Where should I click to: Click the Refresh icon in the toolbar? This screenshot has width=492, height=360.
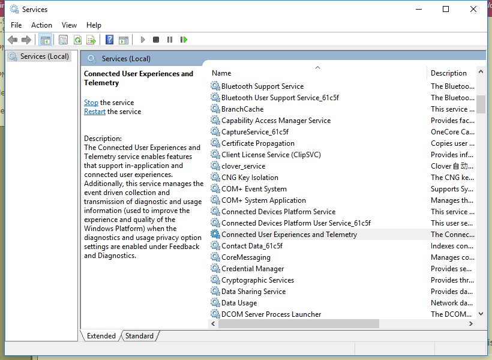tap(78, 40)
